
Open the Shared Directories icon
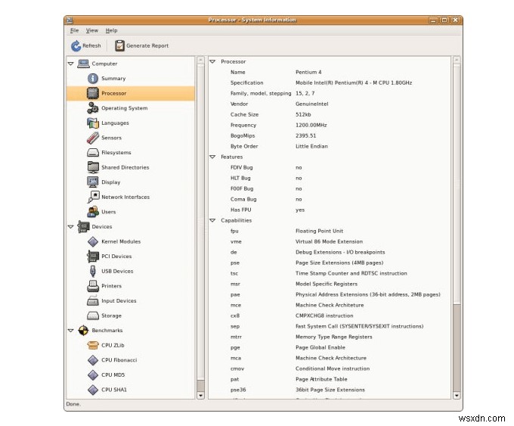coord(93,167)
